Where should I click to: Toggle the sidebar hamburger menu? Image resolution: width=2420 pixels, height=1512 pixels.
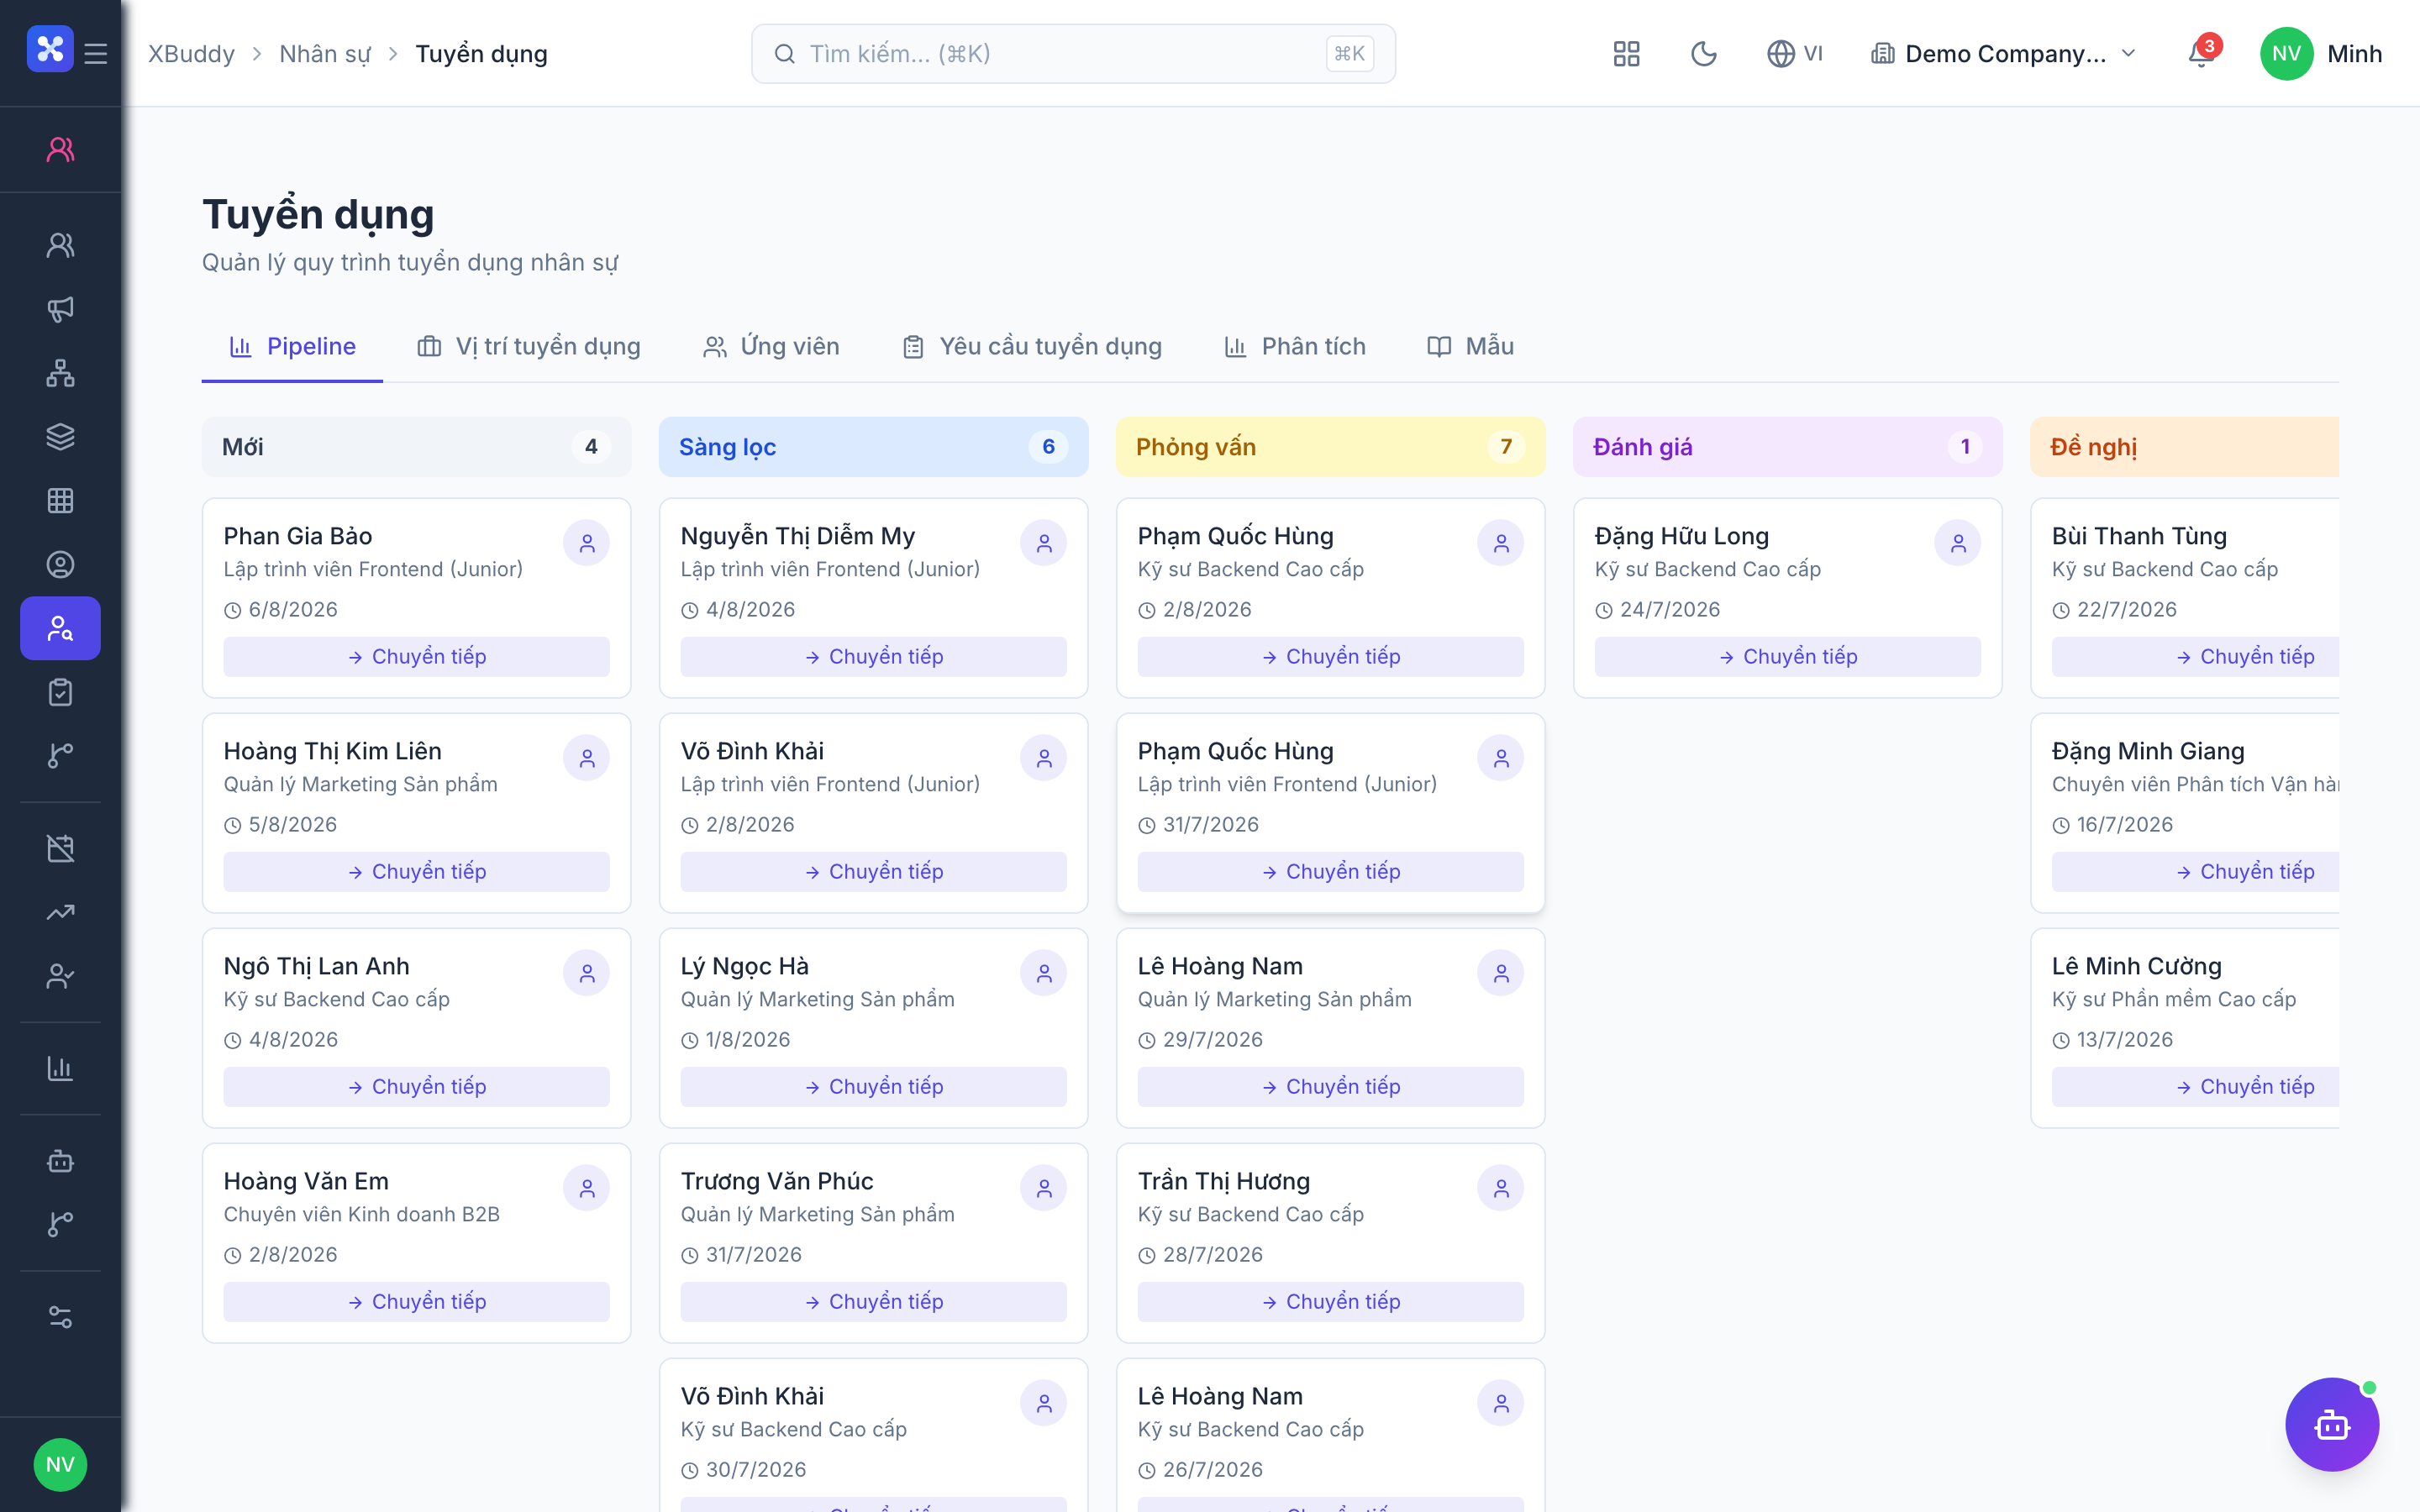coord(96,53)
